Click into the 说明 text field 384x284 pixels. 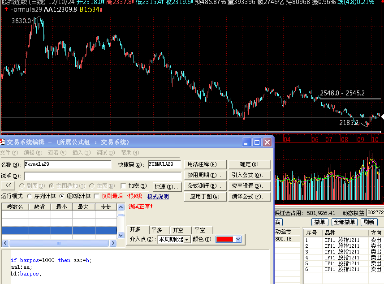102,176
